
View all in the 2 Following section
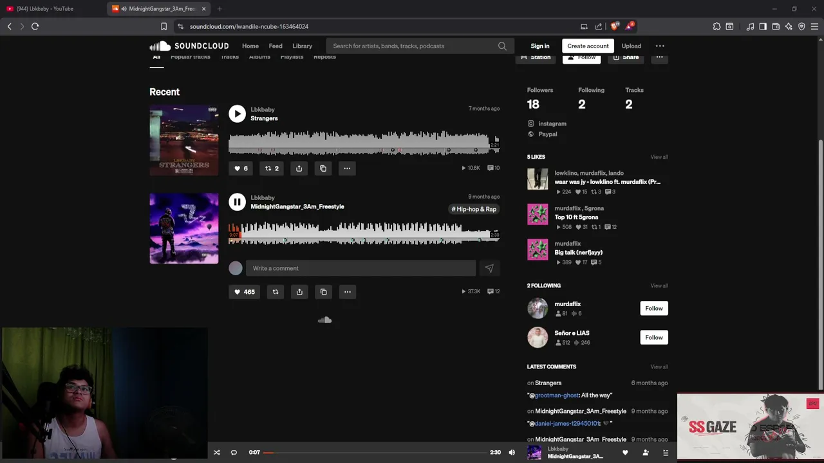tap(659, 286)
